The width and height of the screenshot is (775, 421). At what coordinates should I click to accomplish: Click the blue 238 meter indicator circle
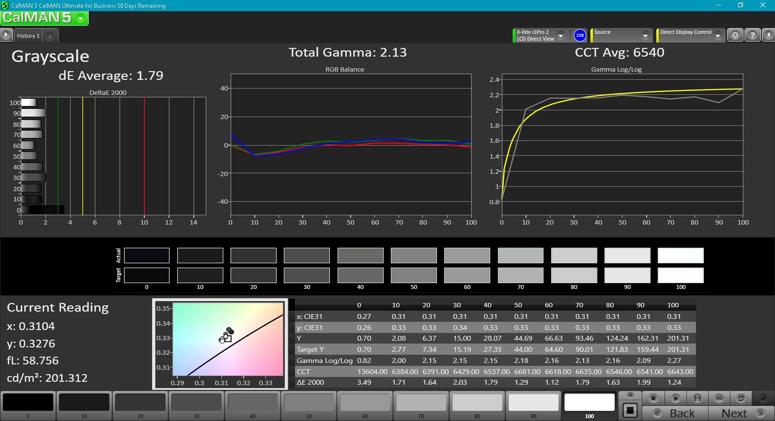tap(580, 35)
